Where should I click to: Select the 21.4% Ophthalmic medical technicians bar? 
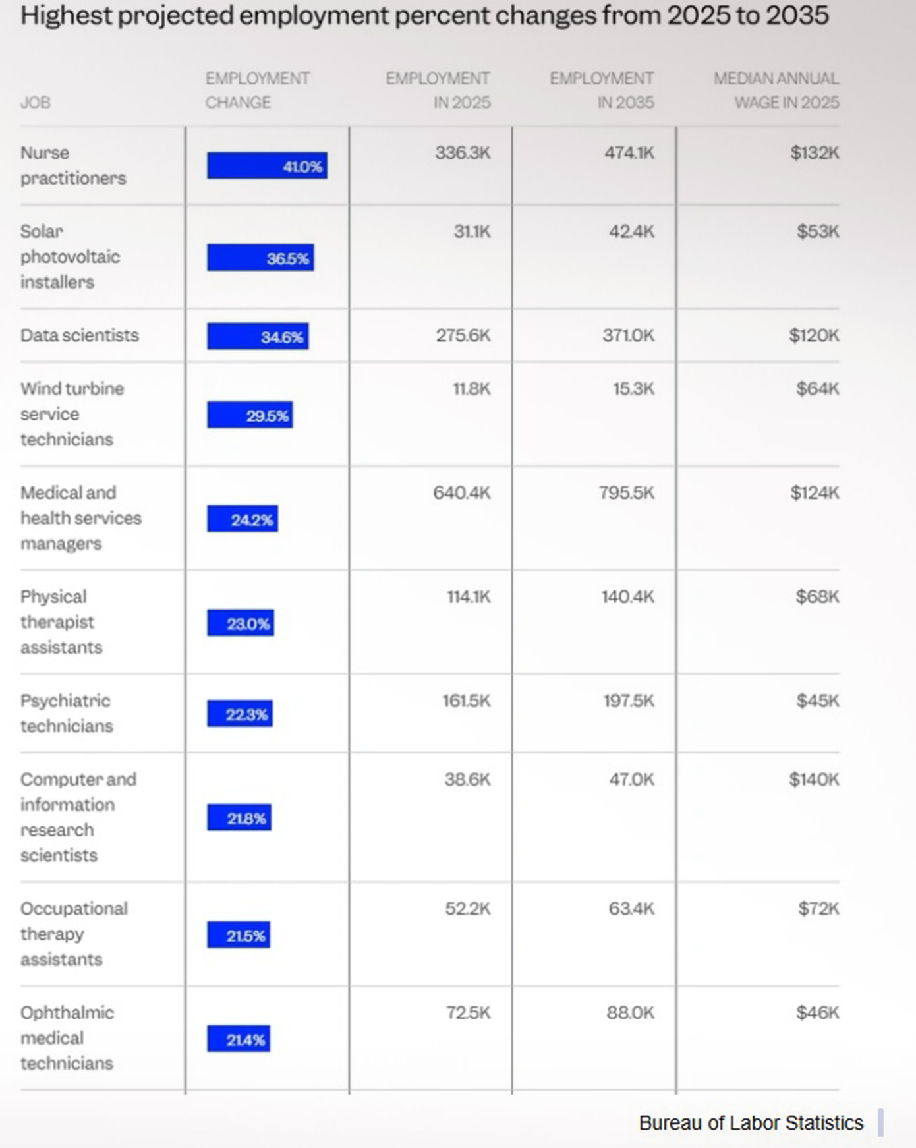point(239,1039)
